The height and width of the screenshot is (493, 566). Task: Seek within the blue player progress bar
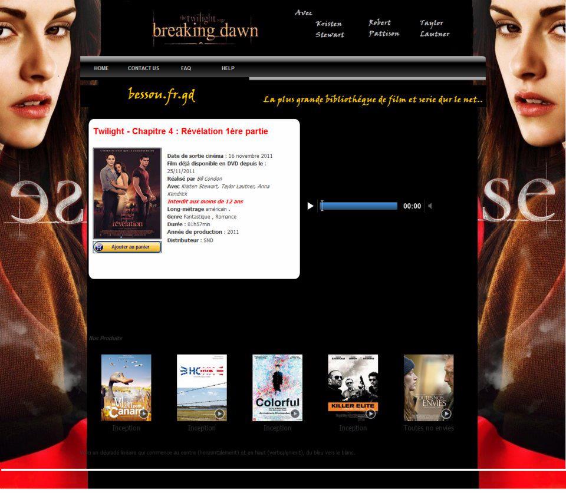pyautogui.click(x=359, y=206)
